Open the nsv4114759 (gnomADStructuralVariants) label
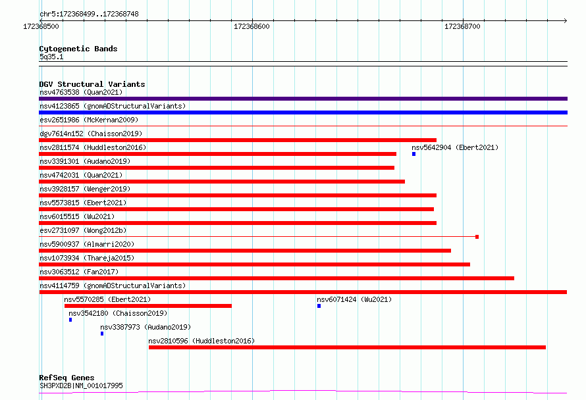Screen dimensions: 586x400 [113, 286]
